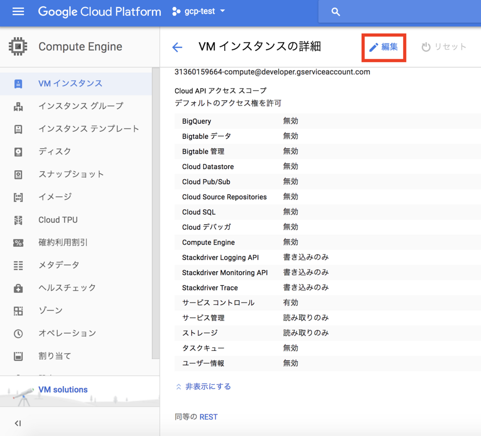Click the project hexagon dots icon

tap(176, 11)
